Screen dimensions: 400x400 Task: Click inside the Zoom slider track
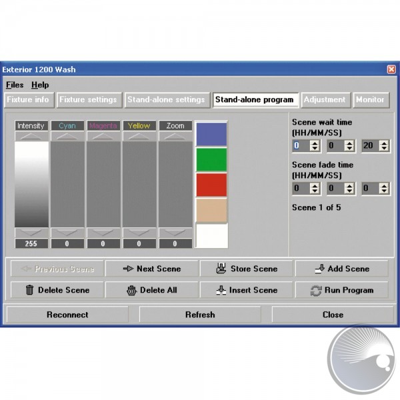(x=175, y=185)
